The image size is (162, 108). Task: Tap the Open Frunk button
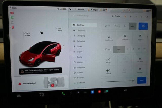pos(27,34)
